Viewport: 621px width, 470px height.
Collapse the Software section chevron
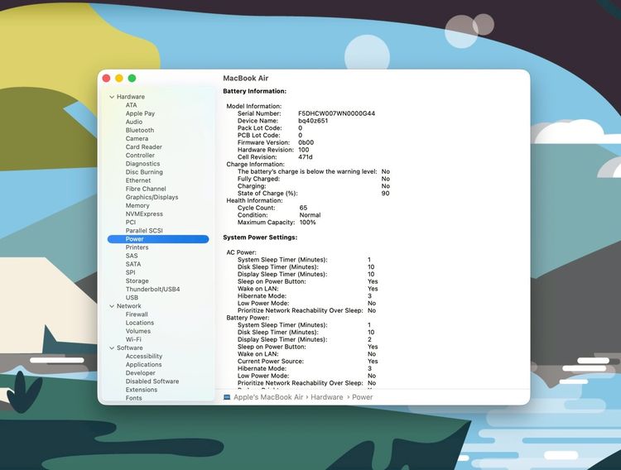(112, 348)
